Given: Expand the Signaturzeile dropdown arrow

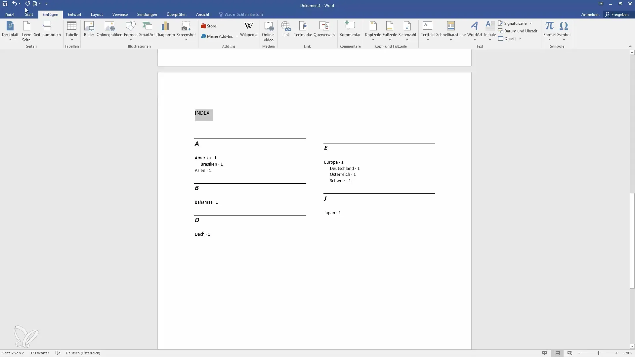Looking at the screenshot, I should pos(530,23).
